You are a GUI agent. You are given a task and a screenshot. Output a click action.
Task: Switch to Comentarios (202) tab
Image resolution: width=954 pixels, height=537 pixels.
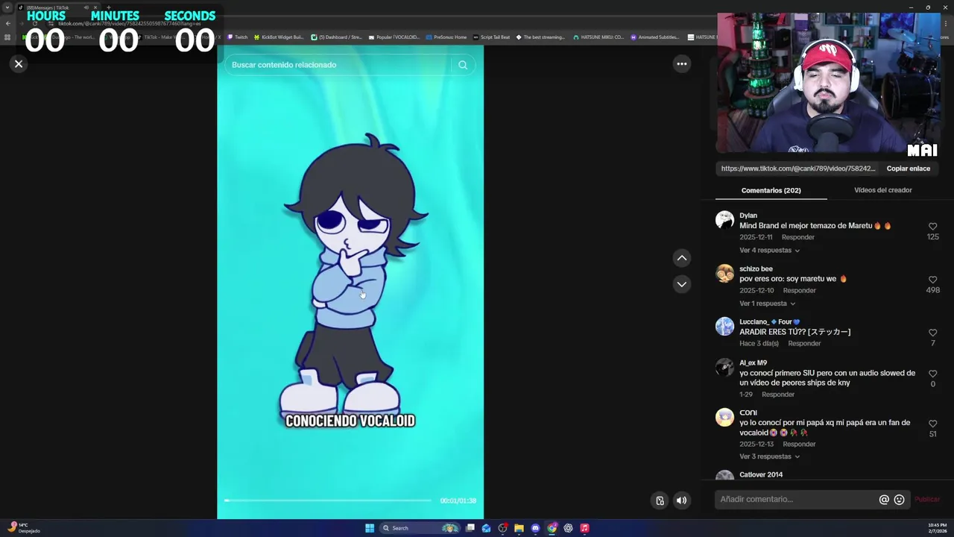[771, 190]
